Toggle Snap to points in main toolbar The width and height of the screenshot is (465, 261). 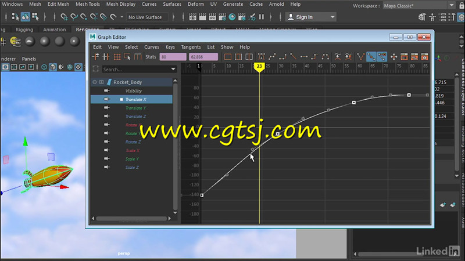pos(84,17)
